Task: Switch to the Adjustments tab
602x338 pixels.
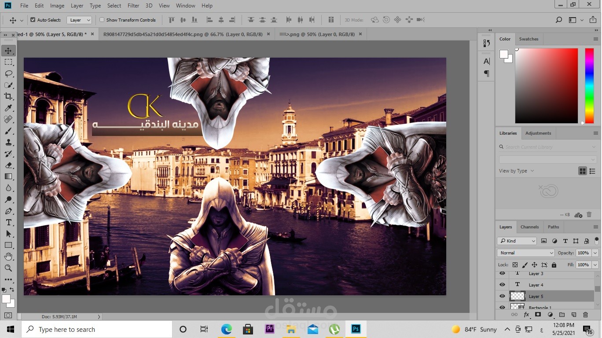Action: coord(538,133)
